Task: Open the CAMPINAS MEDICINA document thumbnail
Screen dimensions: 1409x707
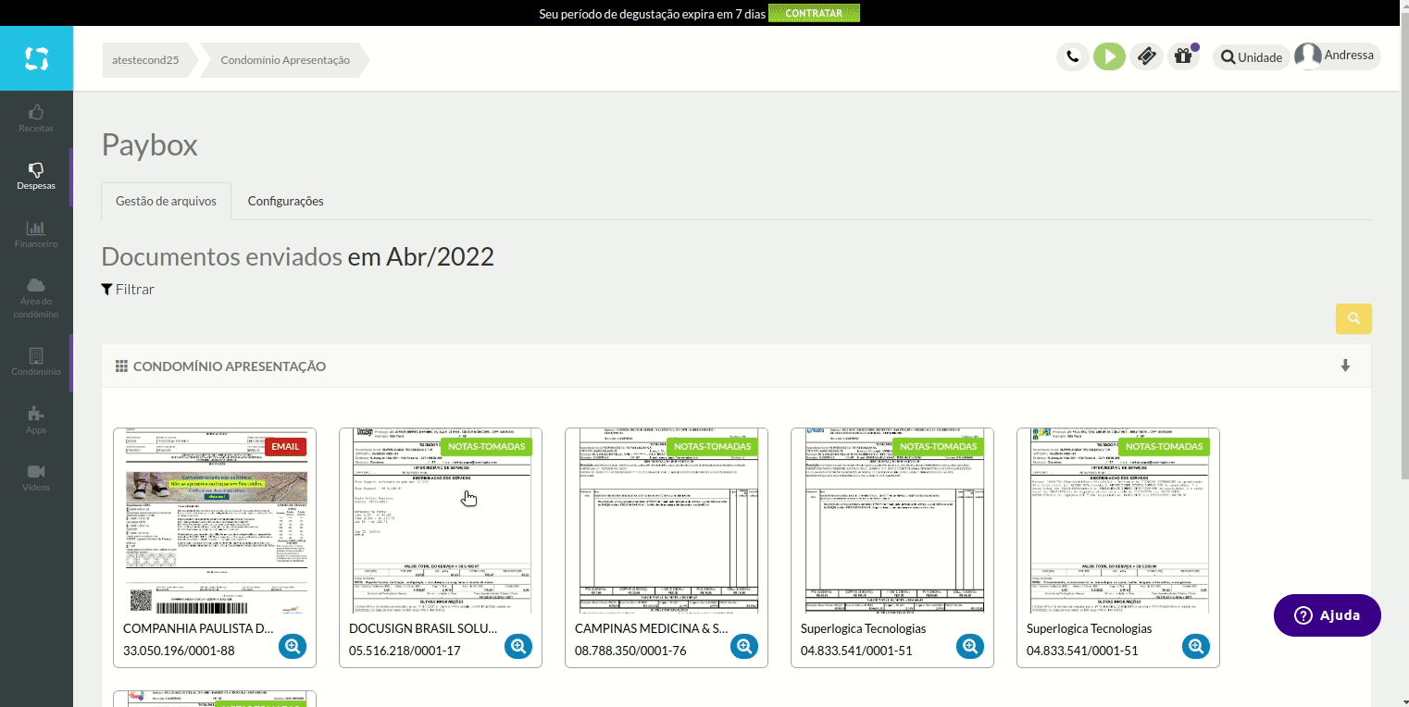Action: pyautogui.click(x=667, y=521)
